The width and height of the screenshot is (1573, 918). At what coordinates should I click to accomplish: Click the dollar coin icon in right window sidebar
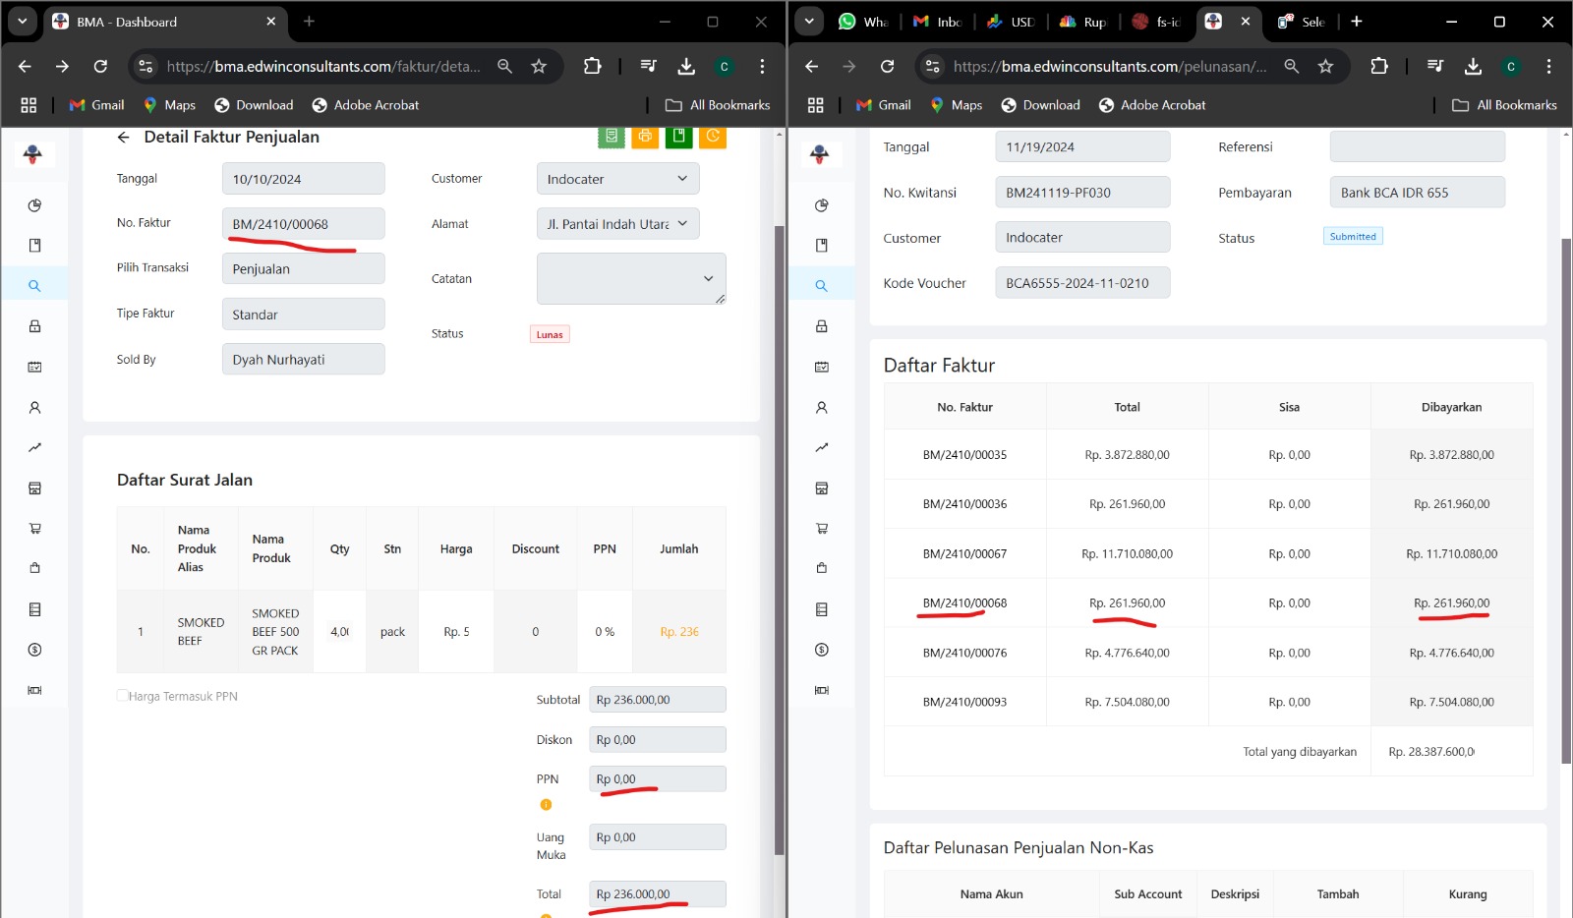pos(822,650)
